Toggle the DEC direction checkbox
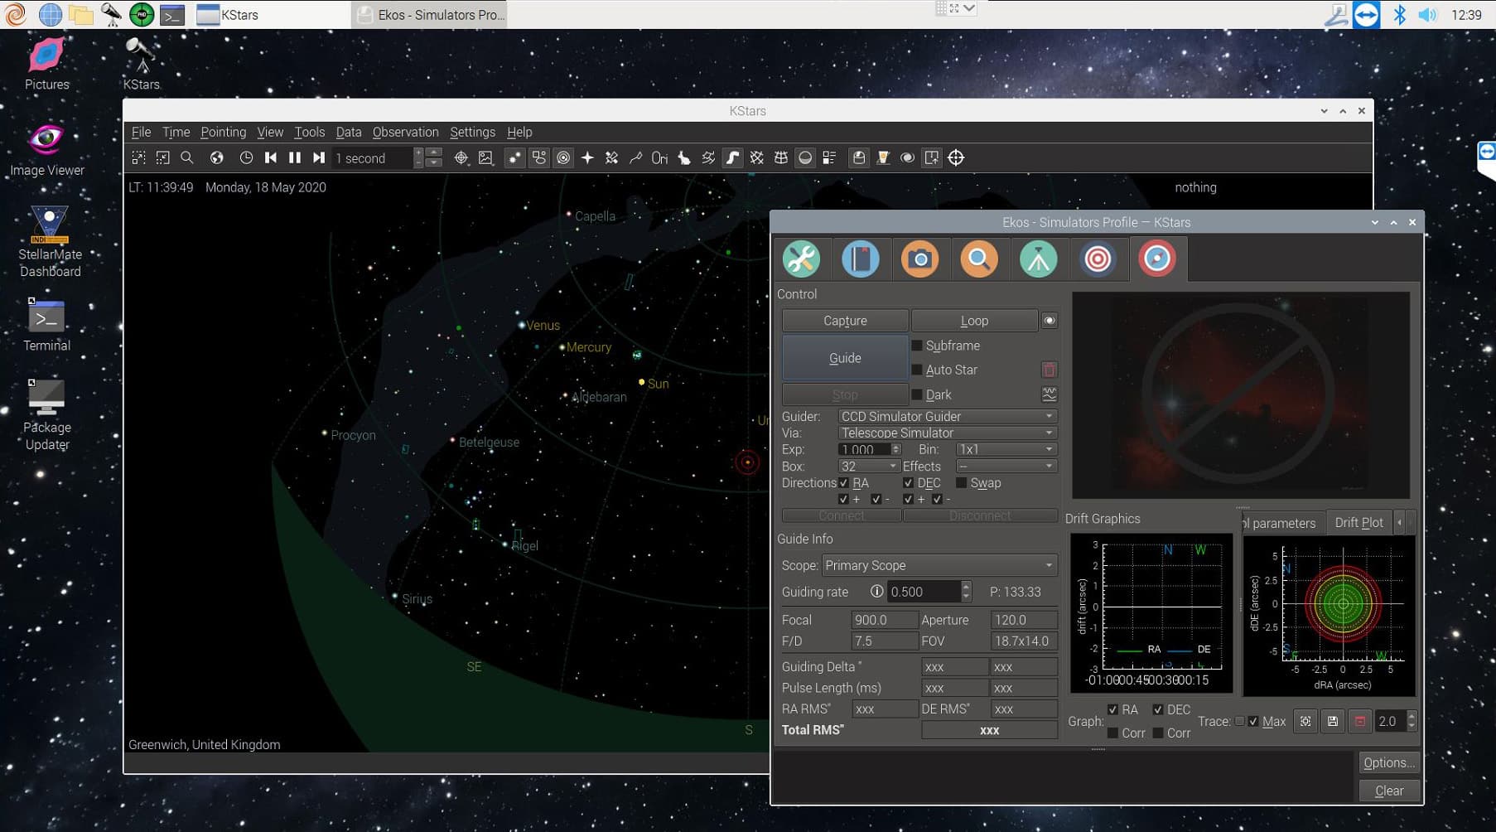1496x832 pixels. pos(908,483)
